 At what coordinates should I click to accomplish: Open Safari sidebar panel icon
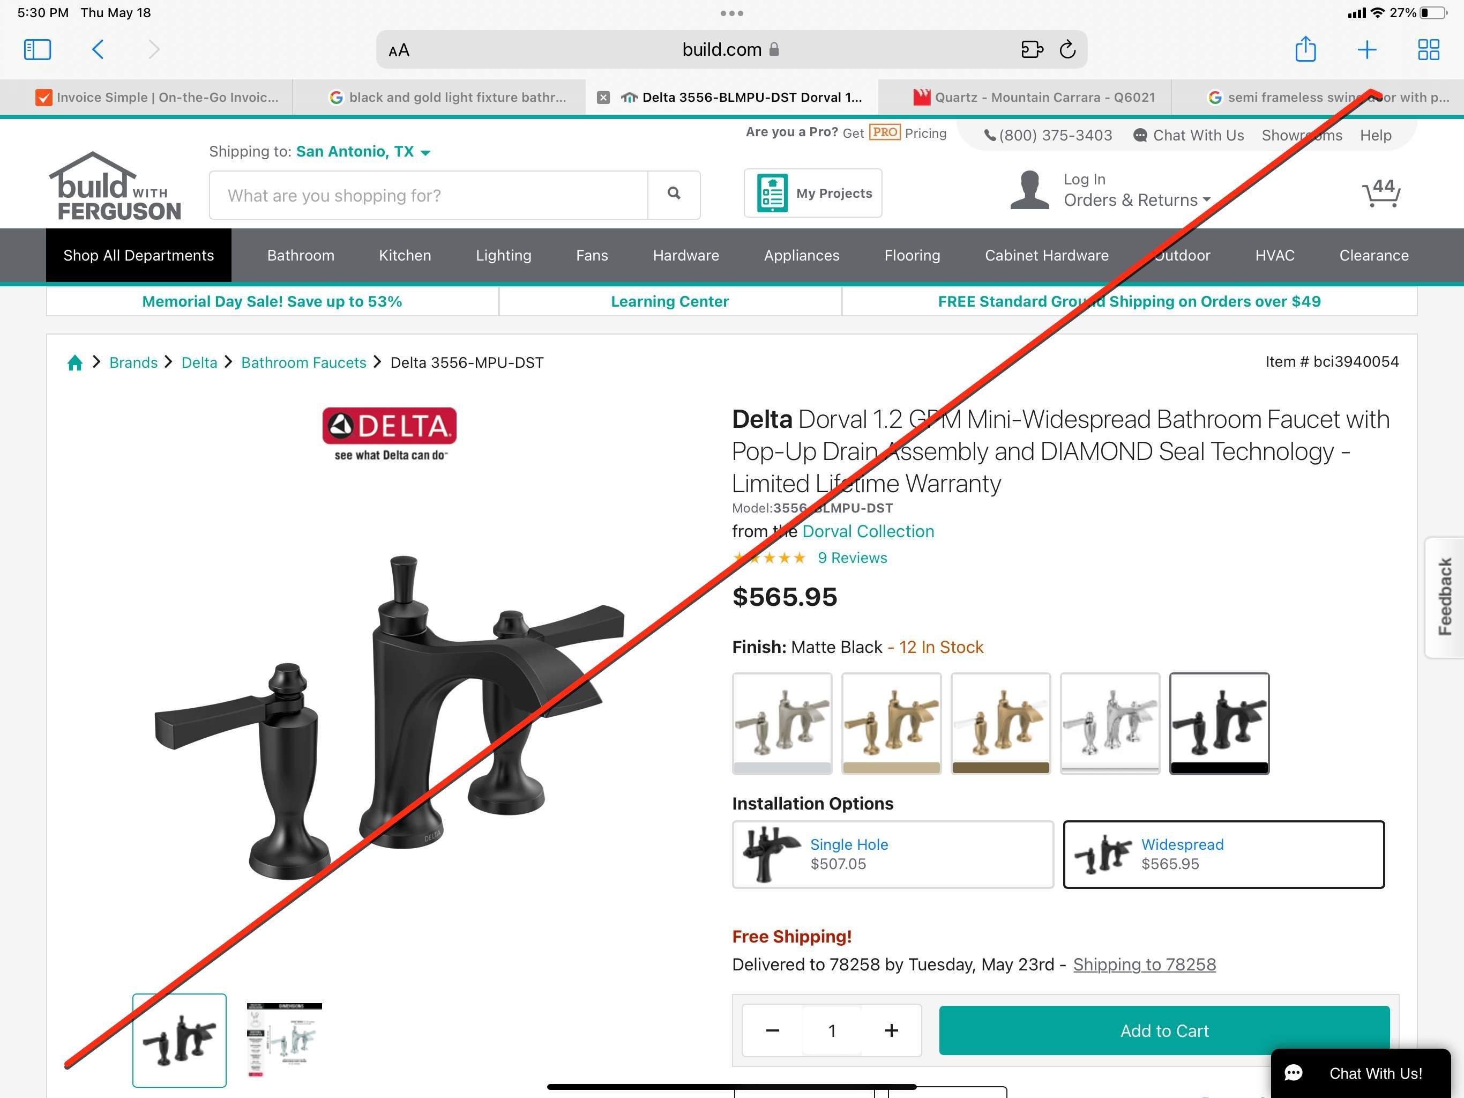pyautogui.click(x=37, y=50)
